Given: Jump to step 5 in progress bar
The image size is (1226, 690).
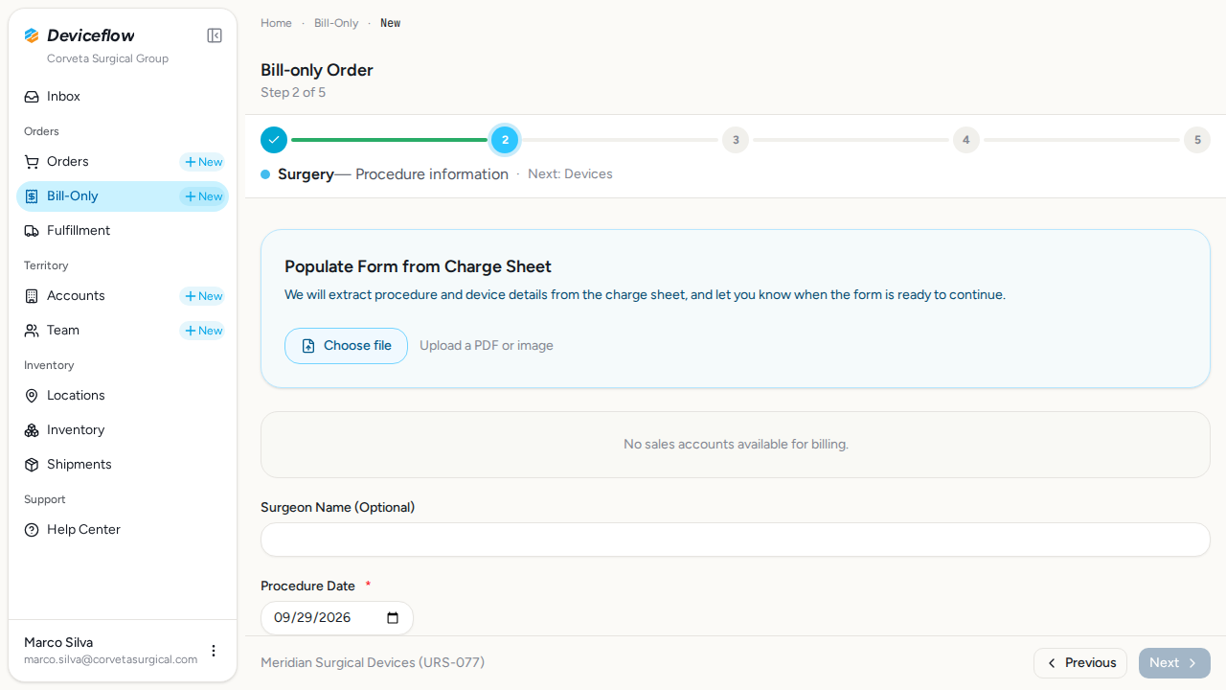Looking at the screenshot, I should pos(1196,140).
